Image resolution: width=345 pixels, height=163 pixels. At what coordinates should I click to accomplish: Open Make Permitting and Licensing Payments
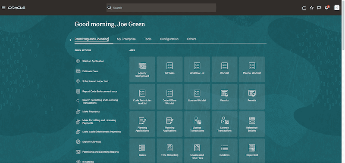click(96, 122)
